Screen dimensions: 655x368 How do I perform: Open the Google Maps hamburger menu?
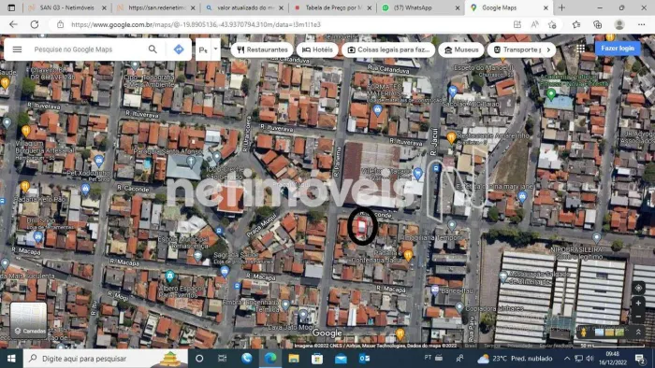(17, 50)
